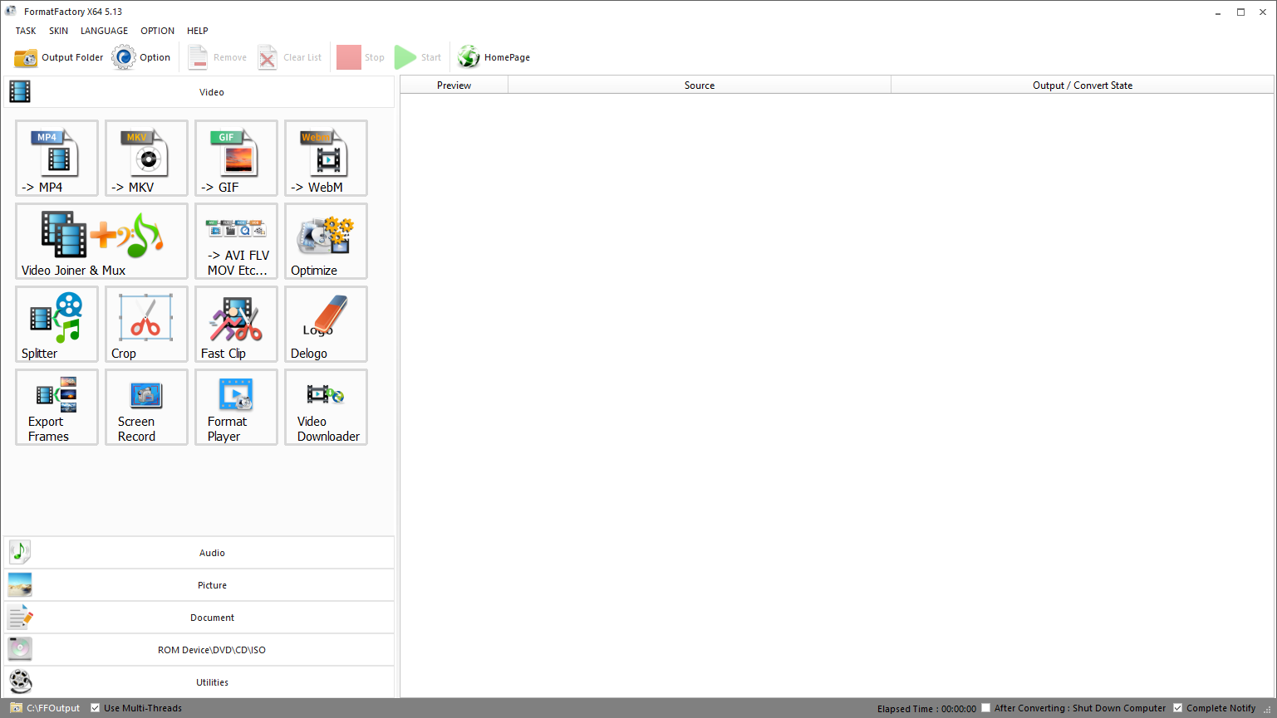The height and width of the screenshot is (718, 1277).
Task: Open the TASK menu
Action: [x=26, y=31]
